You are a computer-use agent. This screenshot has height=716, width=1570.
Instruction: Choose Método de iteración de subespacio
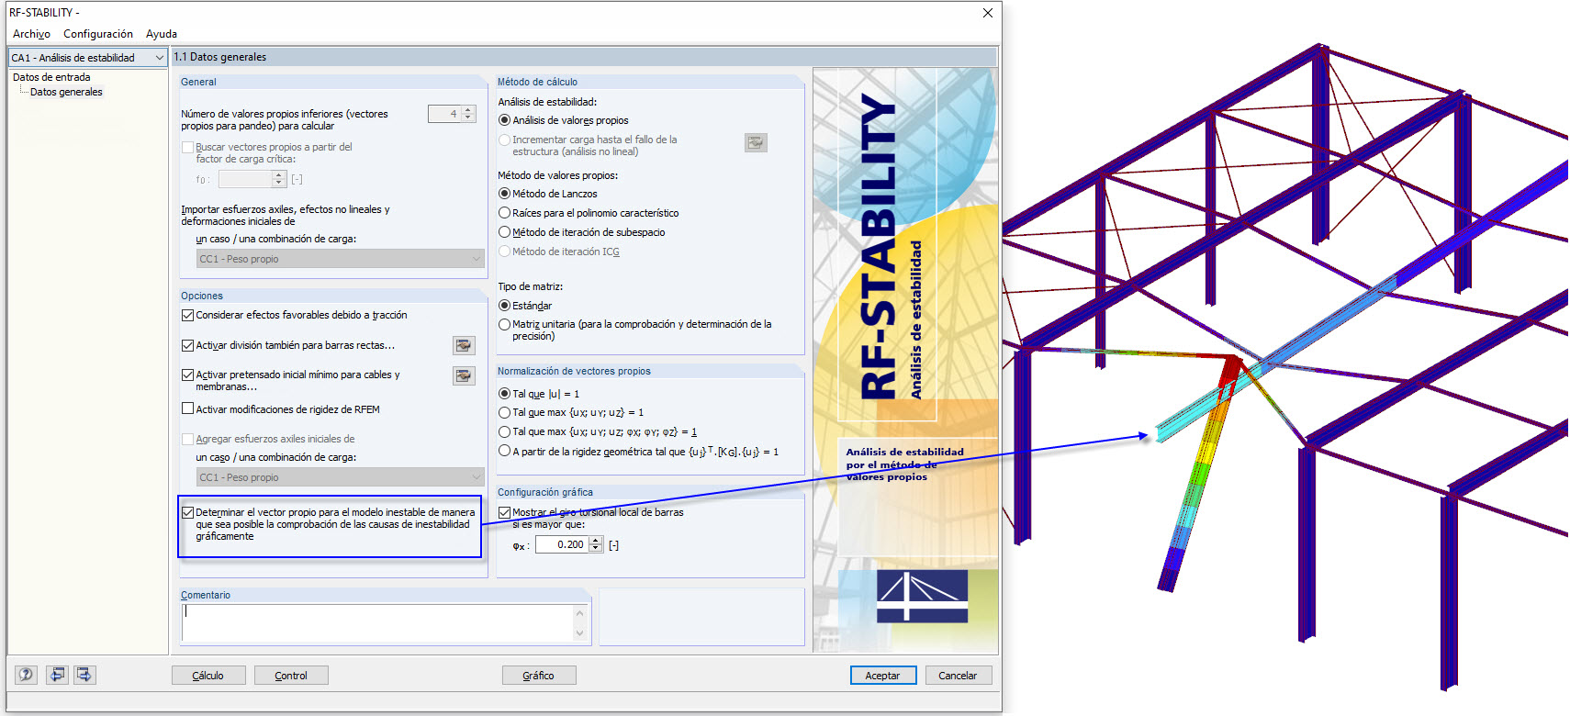pyautogui.click(x=504, y=232)
